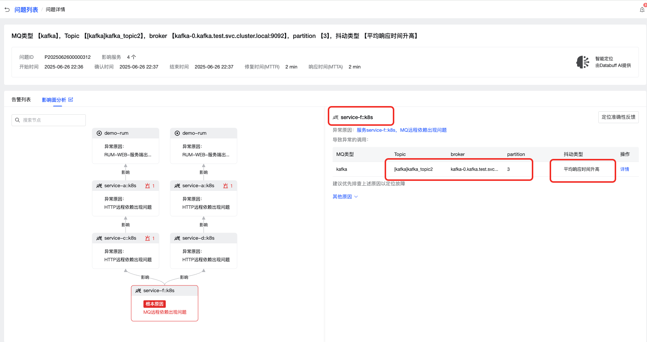Click the 响应时间(MTTA) label
This screenshot has height=342, width=647.
(x=326, y=67)
